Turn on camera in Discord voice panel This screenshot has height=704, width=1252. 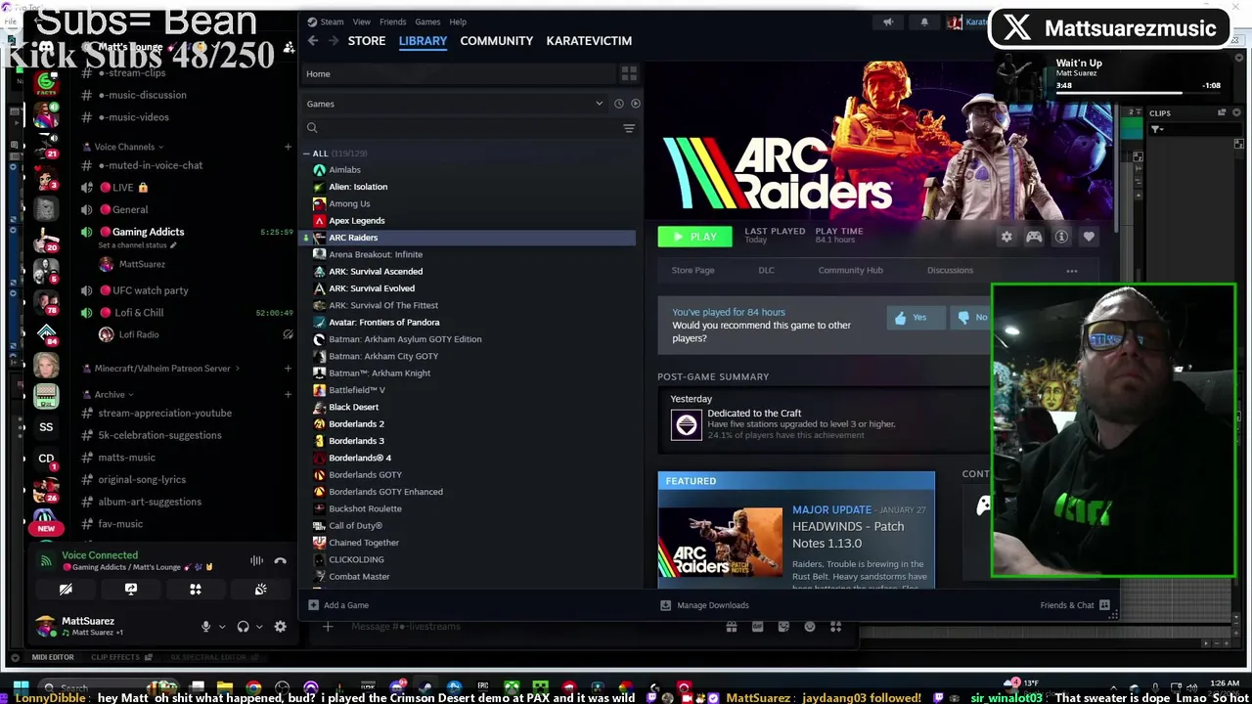66,590
